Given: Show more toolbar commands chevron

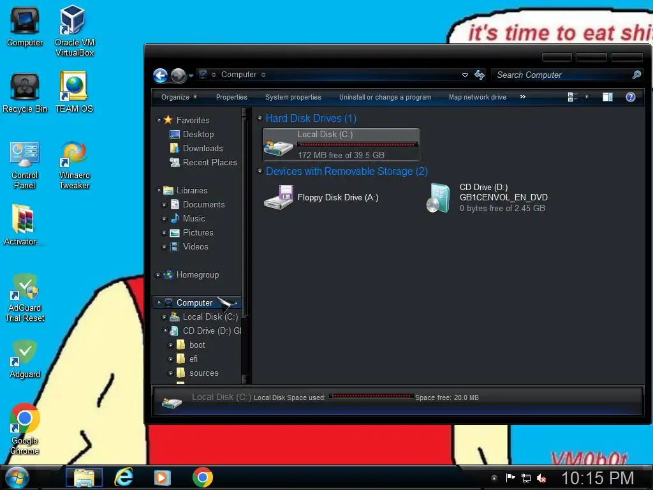Looking at the screenshot, I should [523, 97].
